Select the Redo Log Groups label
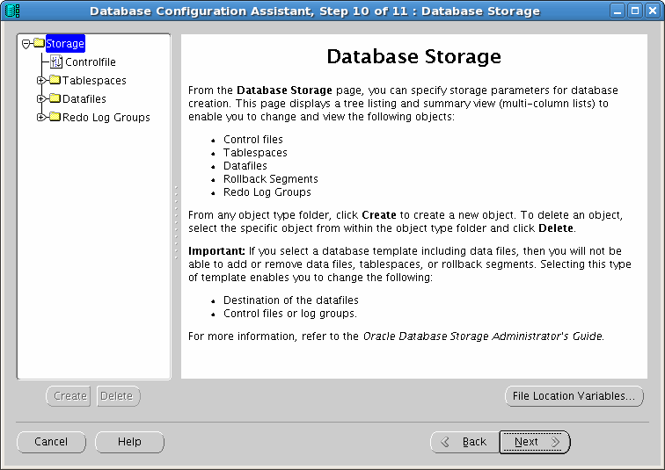665x470 pixels. pyautogui.click(x=106, y=118)
